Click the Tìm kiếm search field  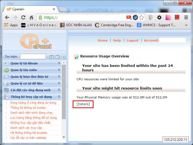33,57
